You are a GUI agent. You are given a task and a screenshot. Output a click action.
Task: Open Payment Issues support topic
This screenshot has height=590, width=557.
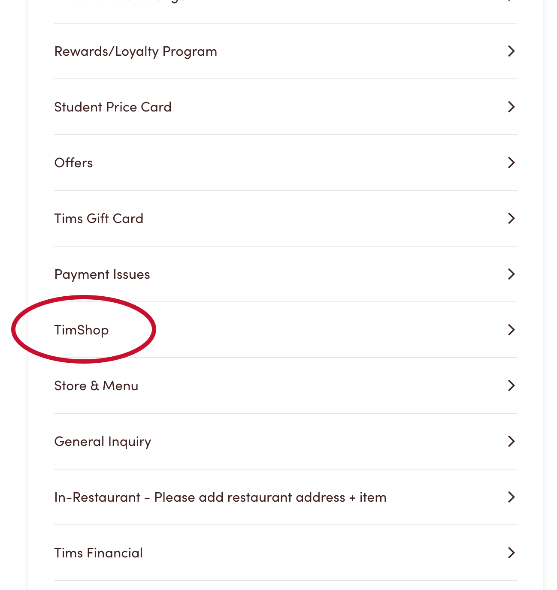102,274
